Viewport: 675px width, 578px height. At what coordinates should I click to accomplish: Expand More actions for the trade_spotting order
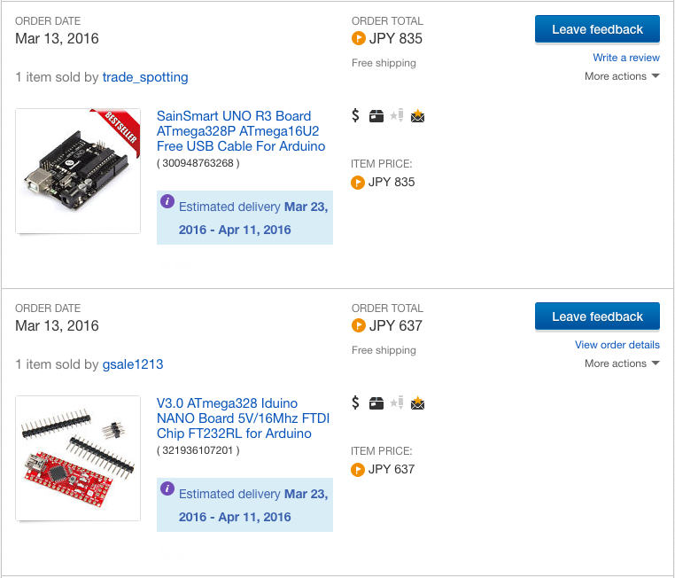[622, 76]
